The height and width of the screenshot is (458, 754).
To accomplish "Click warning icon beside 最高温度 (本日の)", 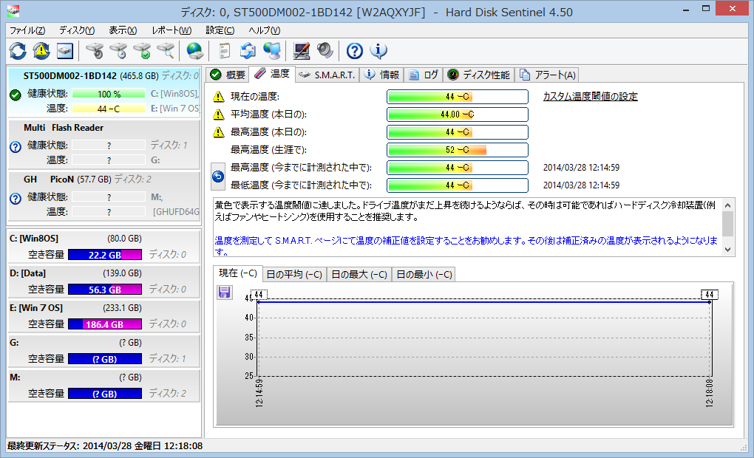I will click(x=219, y=132).
